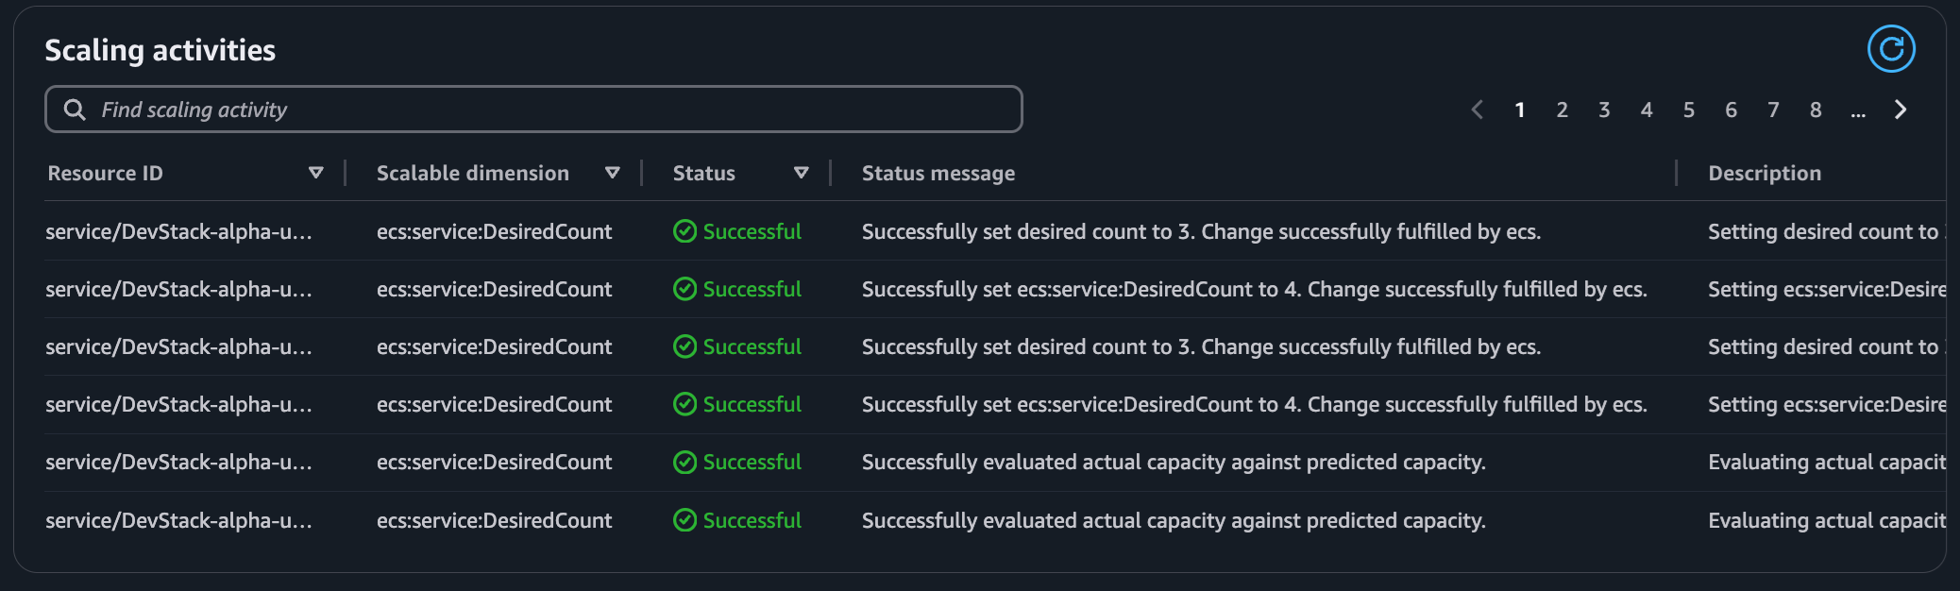Viewport: 1960px width, 591px height.
Task: Go to page 5 of activities
Action: 1689,110
